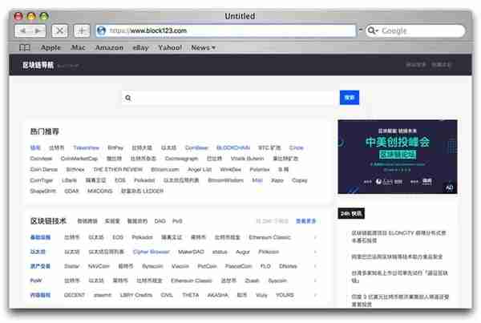Open the Xapo link
Screen dimensions: 481x323
click(x=277, y=180)
